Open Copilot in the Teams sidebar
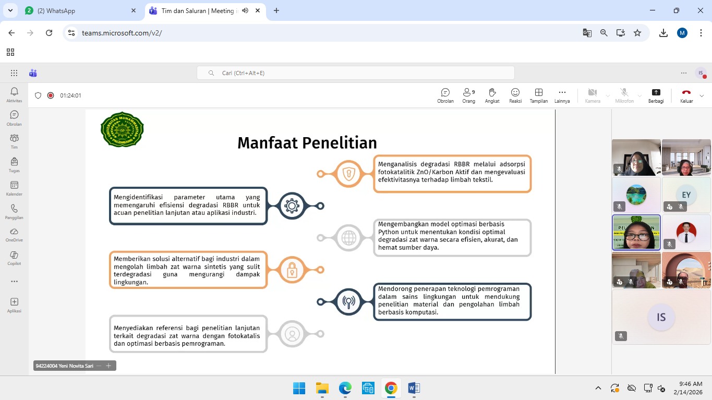The width and height of the screenshot is (712, 400). [x=14, y=258]
